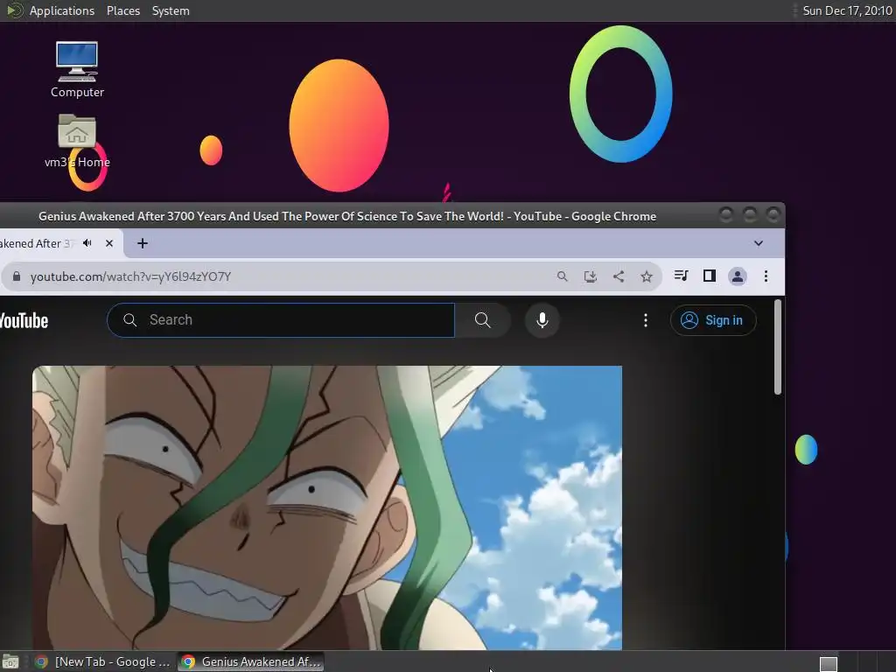Click the YouTube Search field
896x672 pixels.
click(281, 320)
